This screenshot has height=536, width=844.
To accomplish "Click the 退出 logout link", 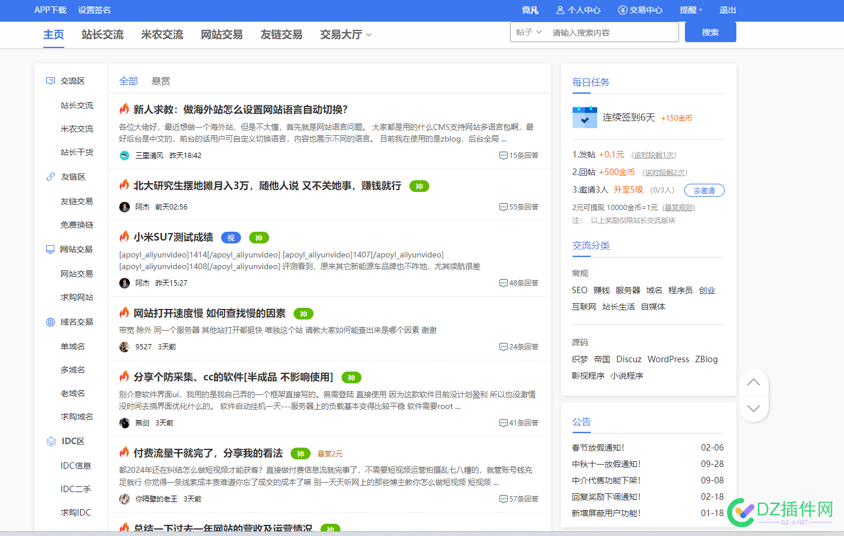I will pyautogui.click(x=728, y=10).
